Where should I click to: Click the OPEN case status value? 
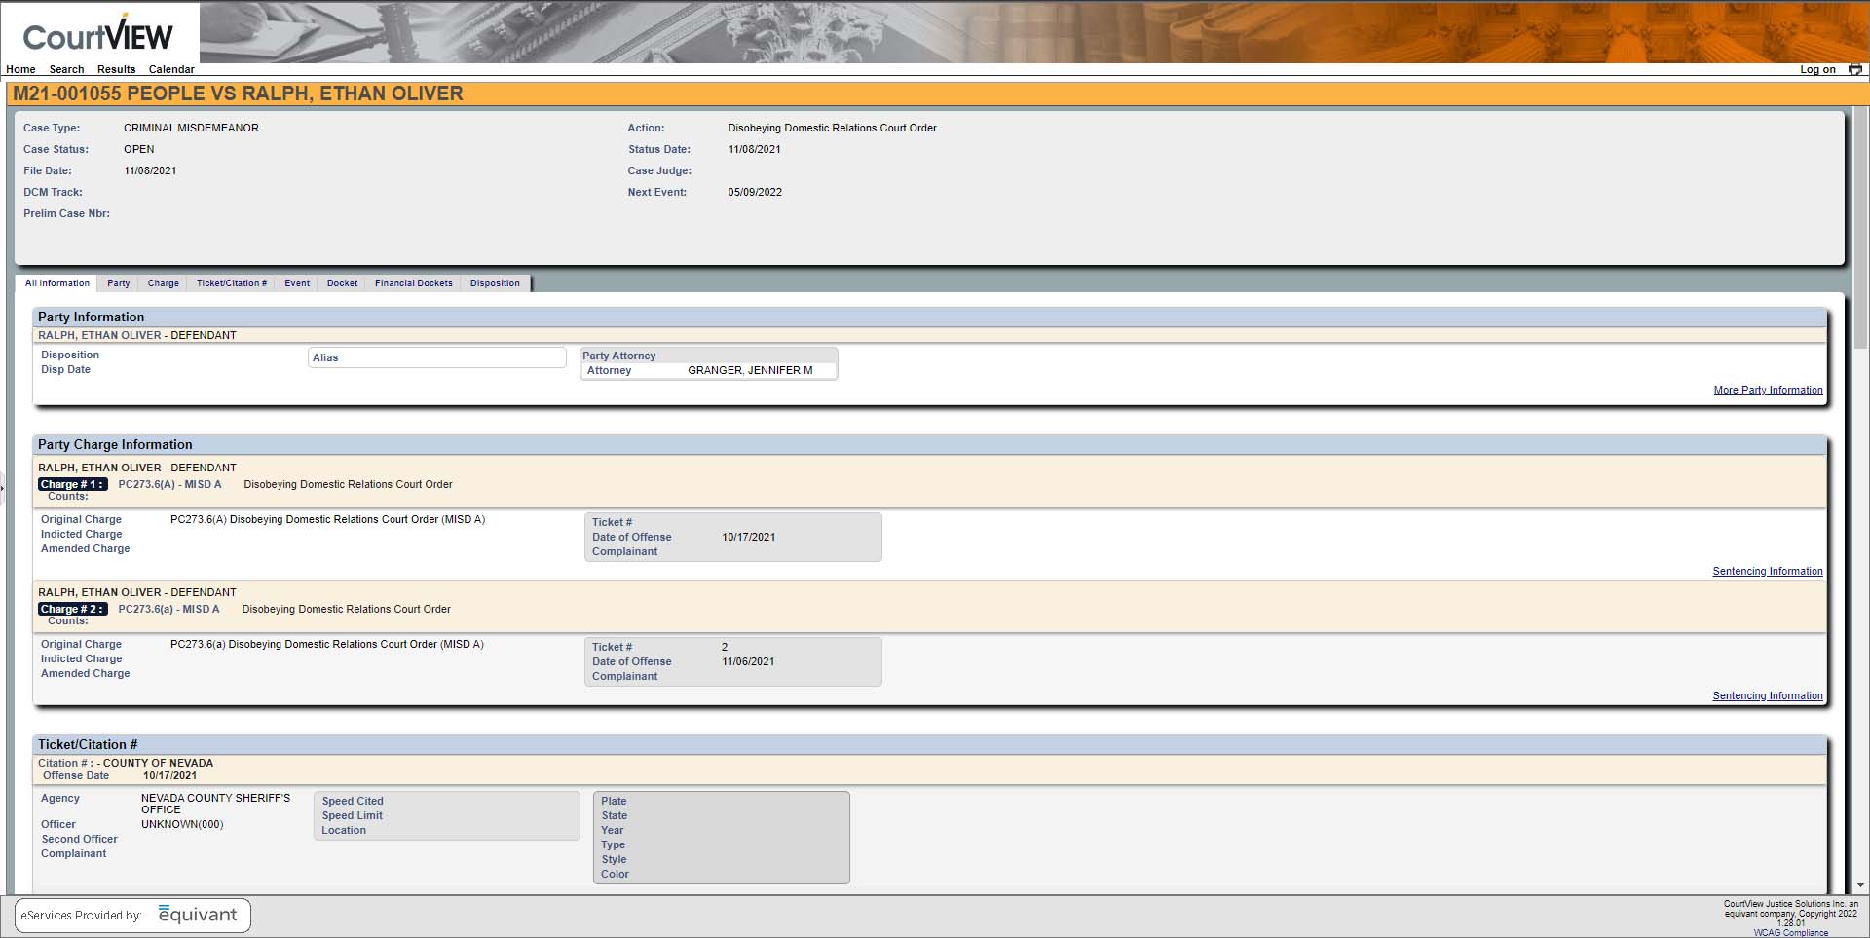139,149
